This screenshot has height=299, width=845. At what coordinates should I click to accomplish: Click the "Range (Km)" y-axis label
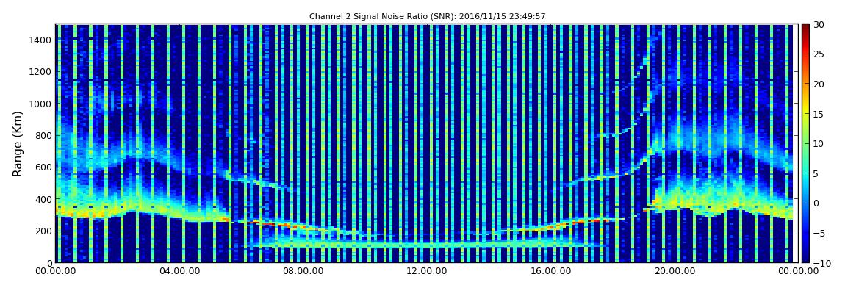pos(17,144)
